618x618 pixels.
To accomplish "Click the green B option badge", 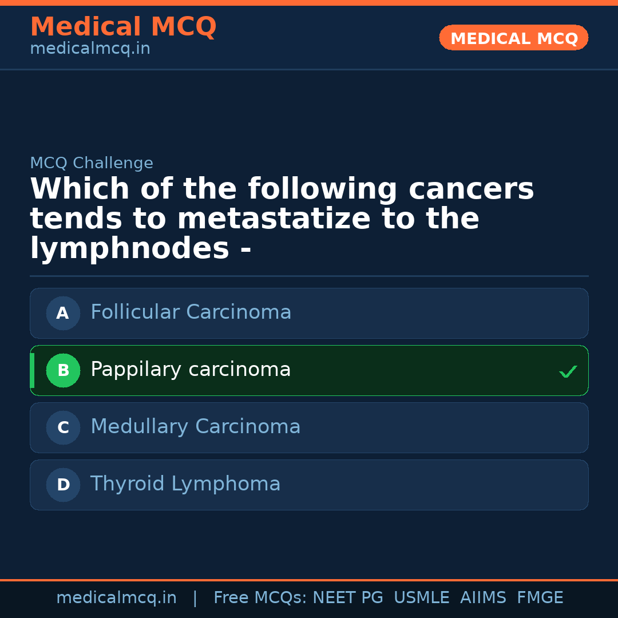I will point(63,370).
